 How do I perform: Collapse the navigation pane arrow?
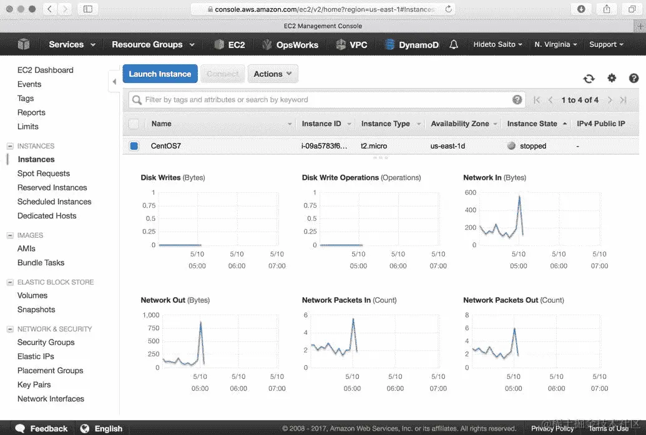tap(114, 82)
